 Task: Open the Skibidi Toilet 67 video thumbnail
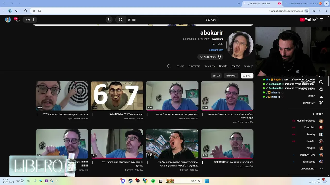tap(117, 96)
